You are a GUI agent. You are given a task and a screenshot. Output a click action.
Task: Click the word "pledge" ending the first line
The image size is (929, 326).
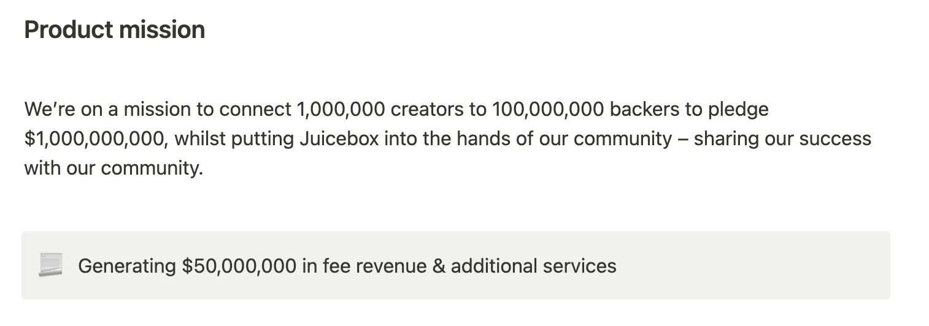click(x=738, y=110)
